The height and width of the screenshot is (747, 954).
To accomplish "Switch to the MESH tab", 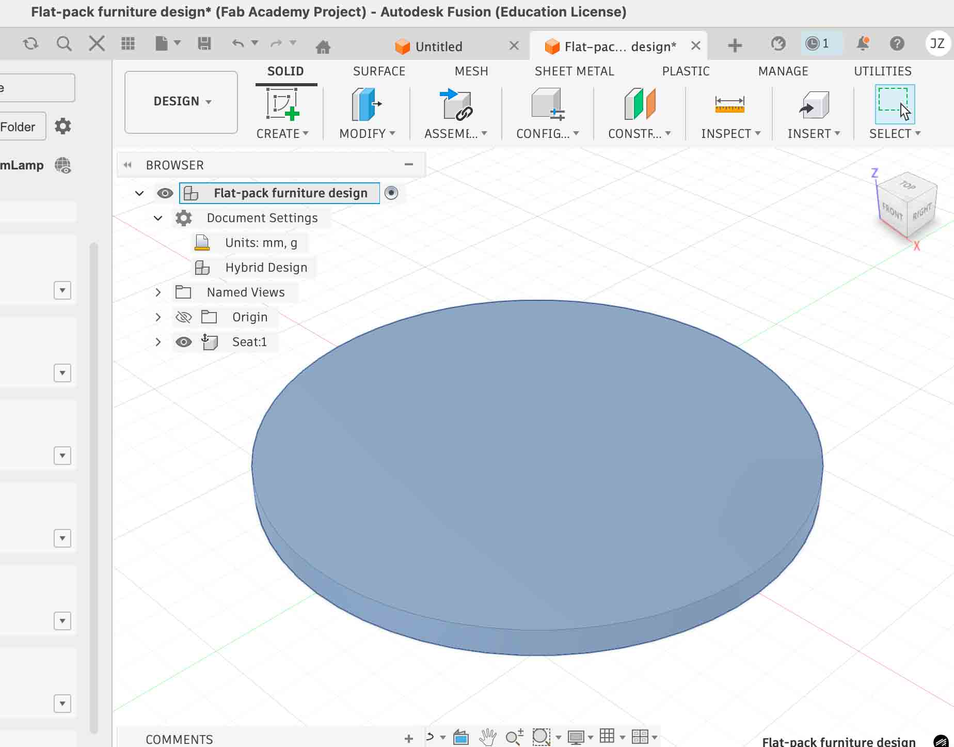I will coord(471,71).
